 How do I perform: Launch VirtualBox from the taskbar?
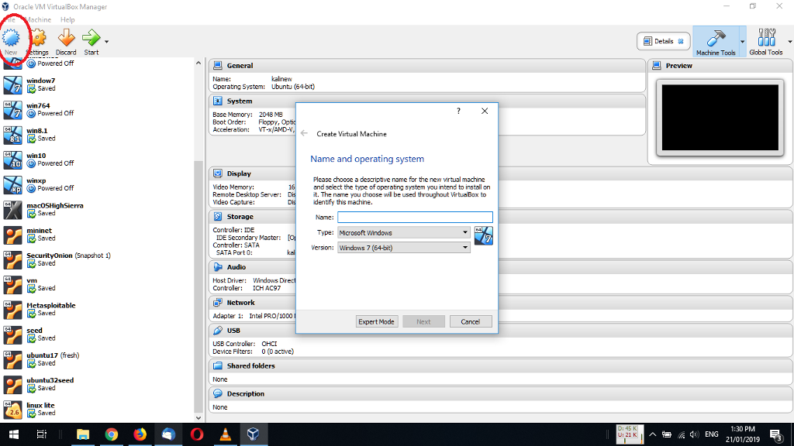(x=252, y=434)
